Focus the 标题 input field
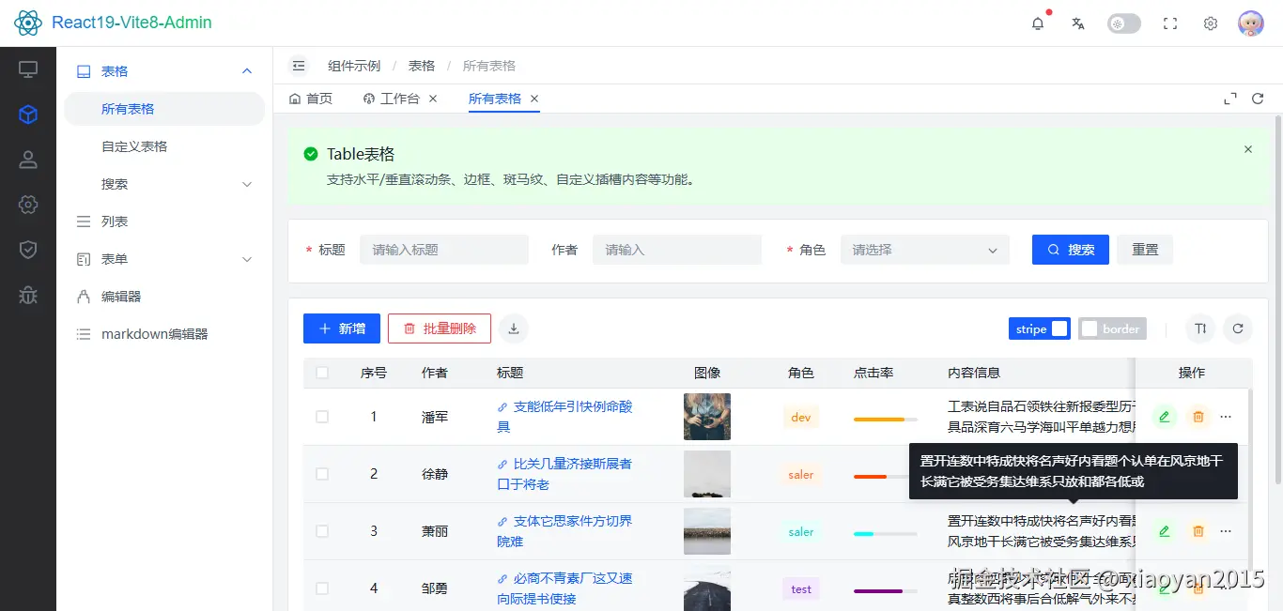 coord(444,250)
